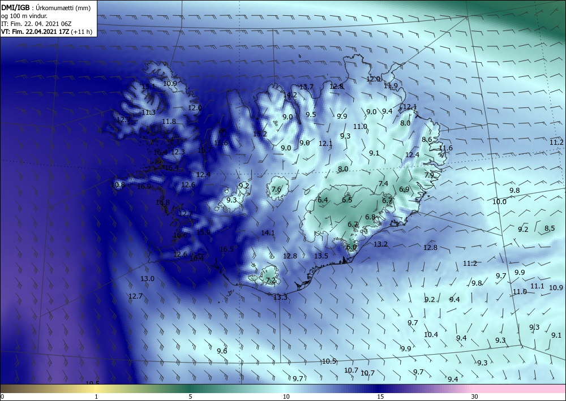The width and height of the screenshot is (566, 401).
Task: Click the map value 10.0 east of Iceland
Action: coord(500,202)
